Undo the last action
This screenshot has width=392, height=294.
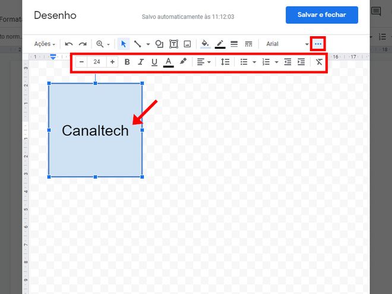click(x=69, y=44)
